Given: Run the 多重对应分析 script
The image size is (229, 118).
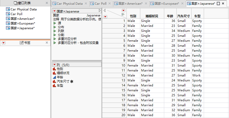Looking at the screenshot, I should (x=55, y=39).
